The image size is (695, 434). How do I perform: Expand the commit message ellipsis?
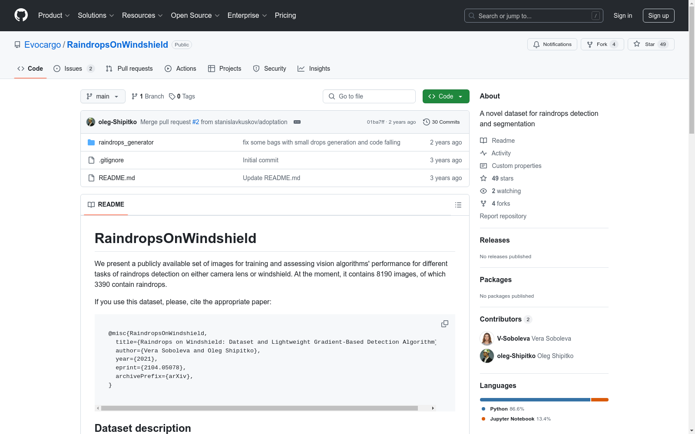tap(297, 122)
